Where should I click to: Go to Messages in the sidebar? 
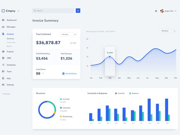click(11, 27)
